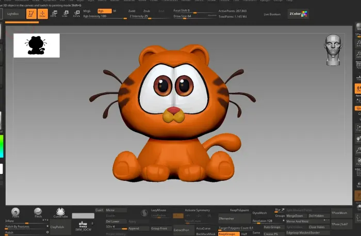Click the Append subtool button
This screenshot has height=236, width=361.
click(139, 229)
